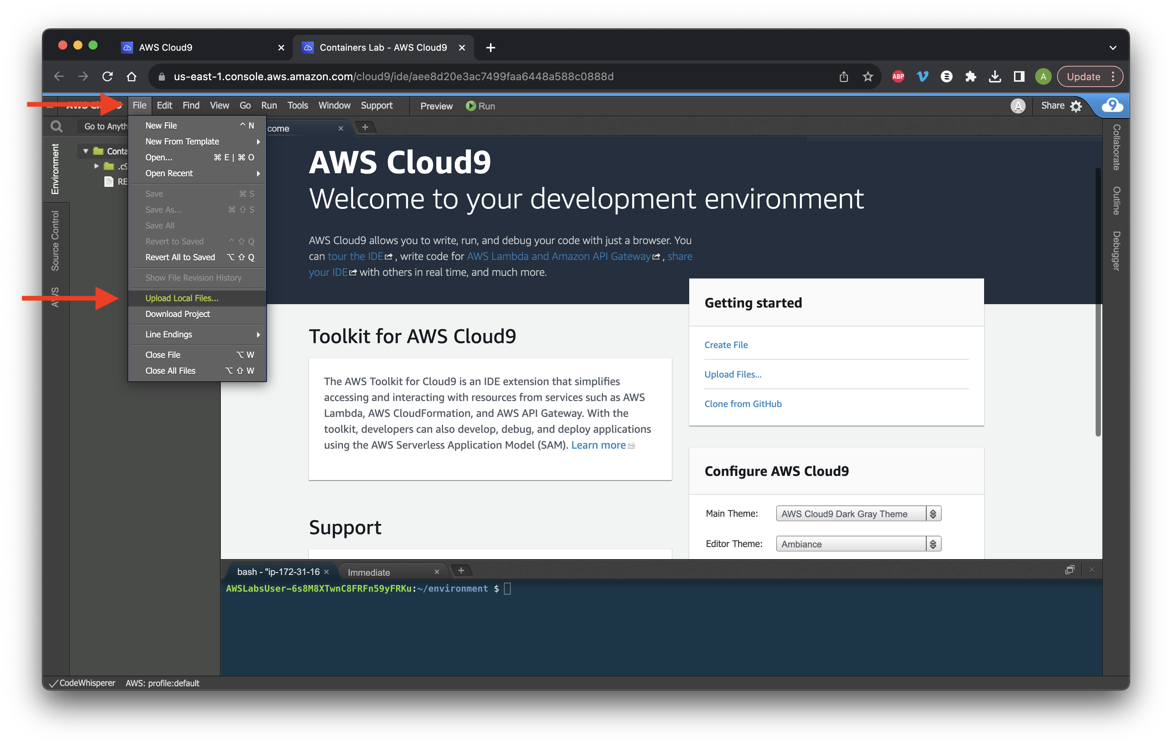Choose Download Project from File menu
This screenshot has width=1172, height=746.
[x=197, y=314]
